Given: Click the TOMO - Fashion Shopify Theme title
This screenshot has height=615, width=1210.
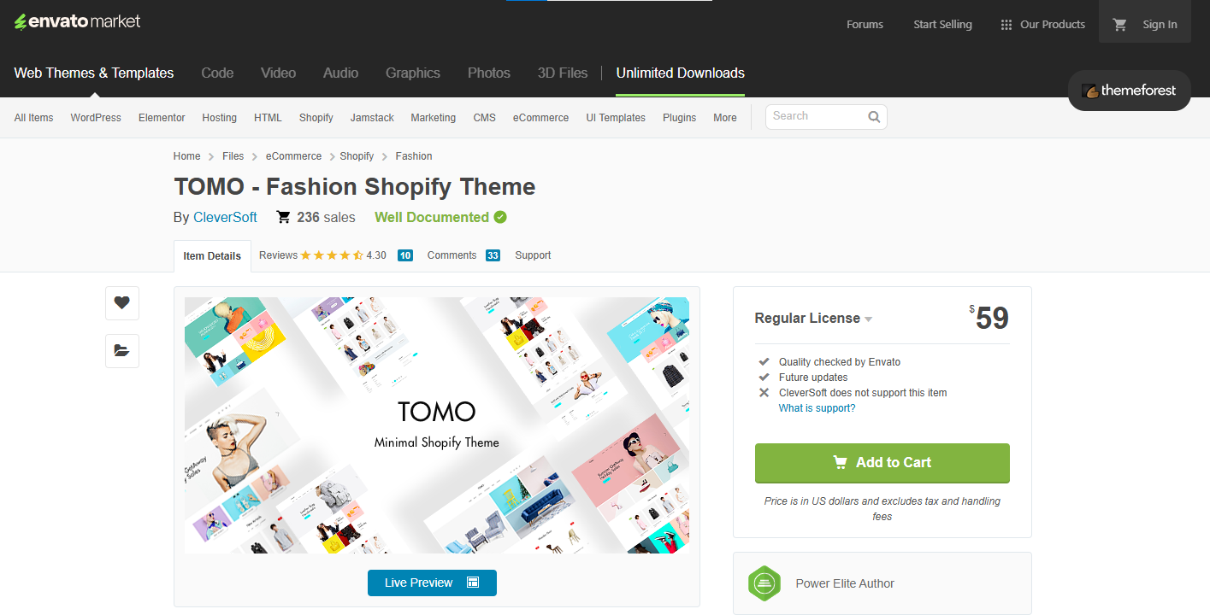Looking at the screenshot, I should (354, 187).
